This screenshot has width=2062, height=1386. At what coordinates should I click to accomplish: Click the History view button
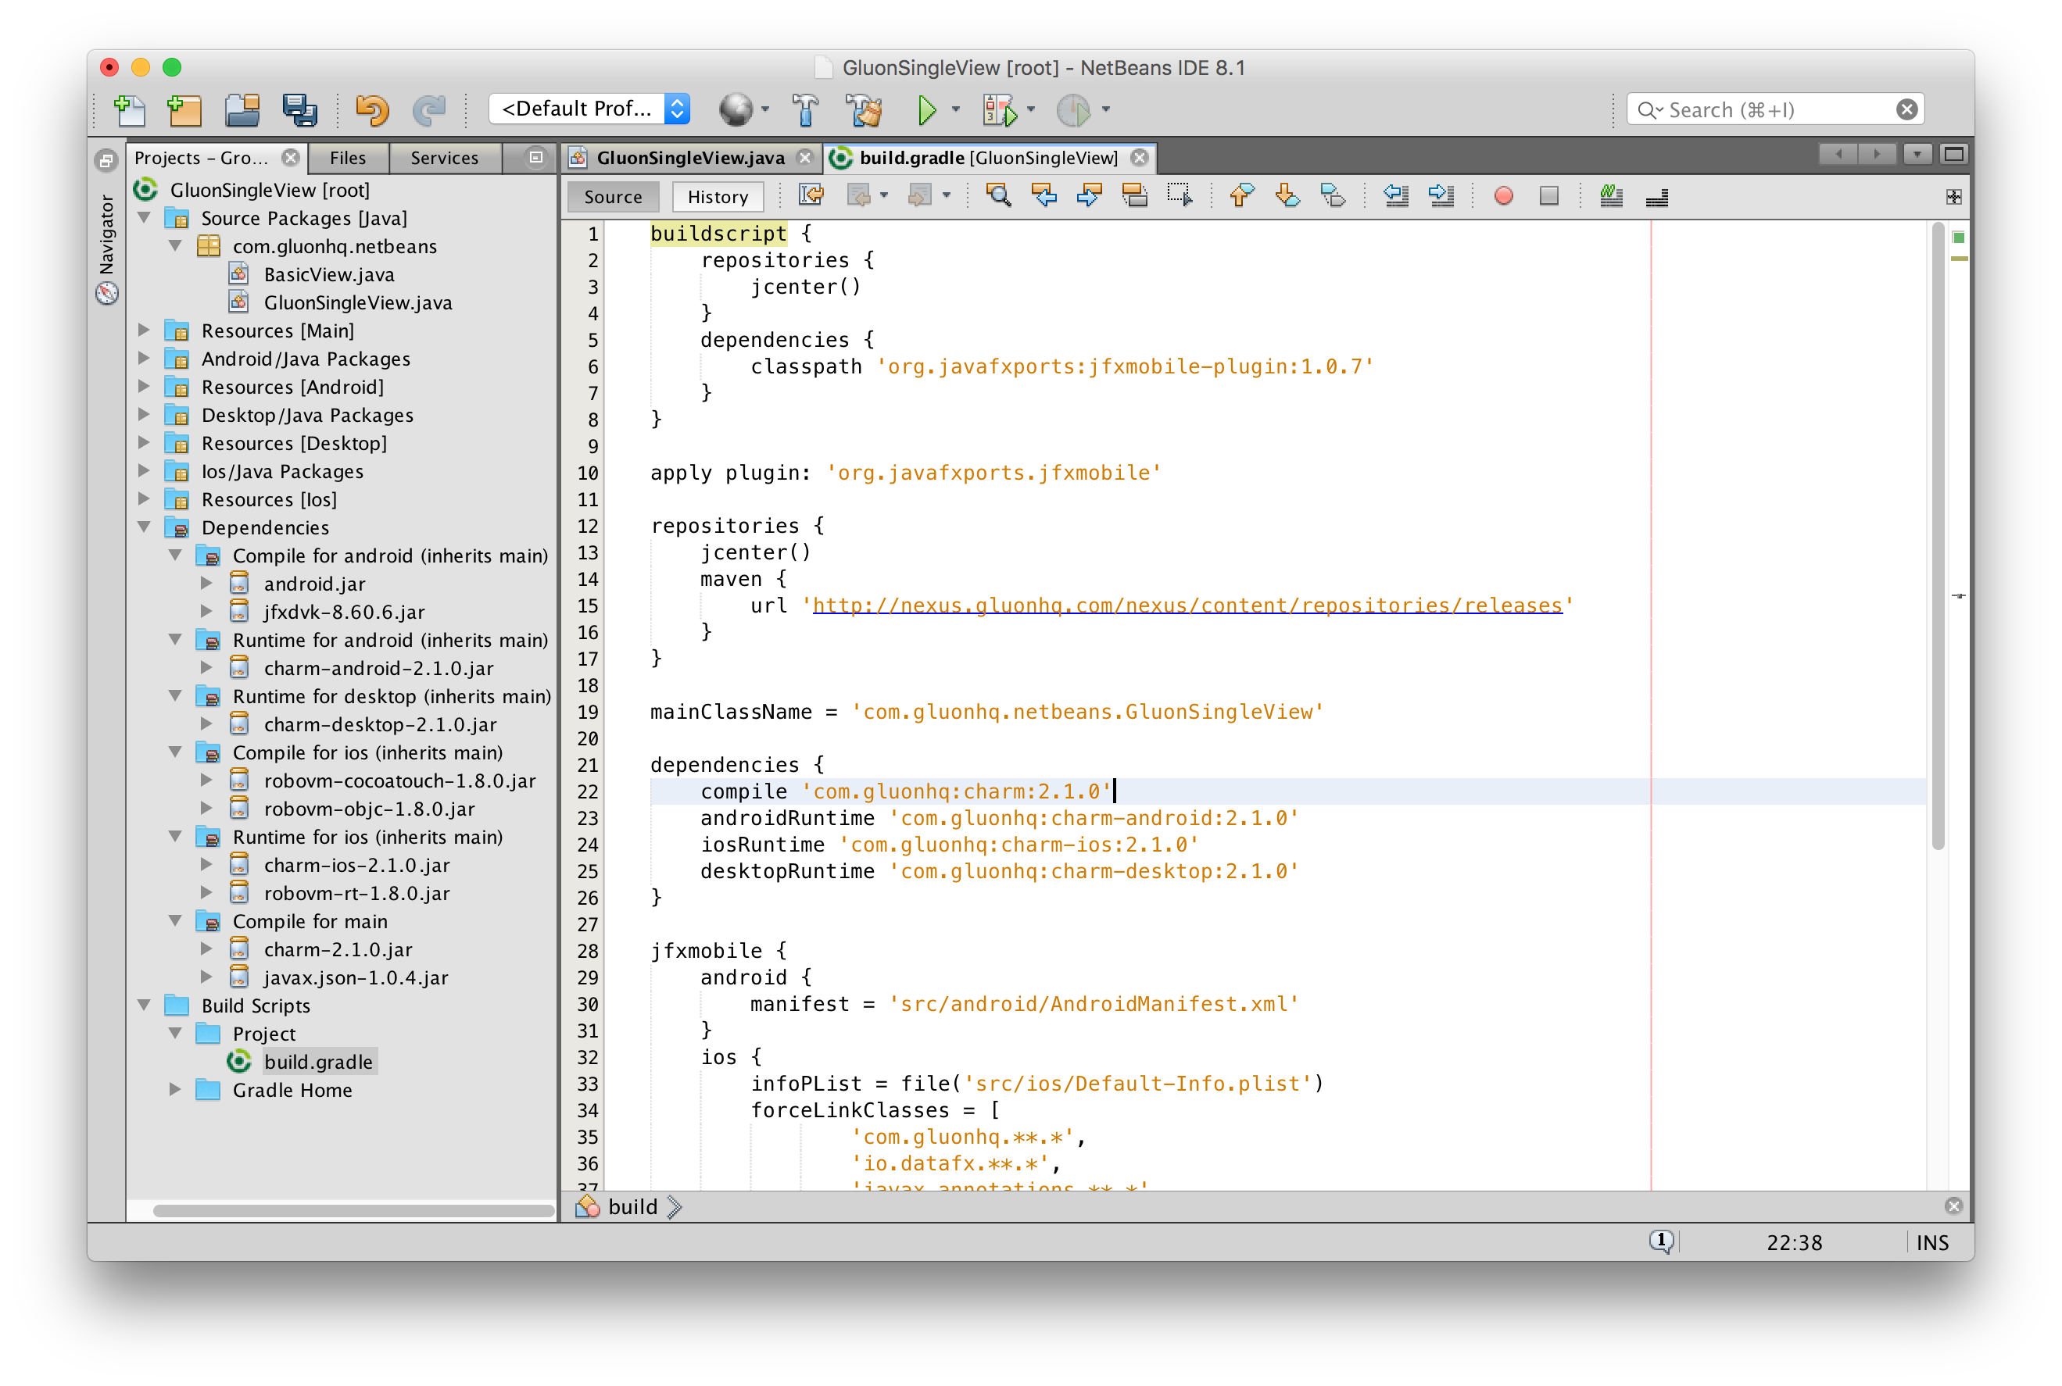717,196
